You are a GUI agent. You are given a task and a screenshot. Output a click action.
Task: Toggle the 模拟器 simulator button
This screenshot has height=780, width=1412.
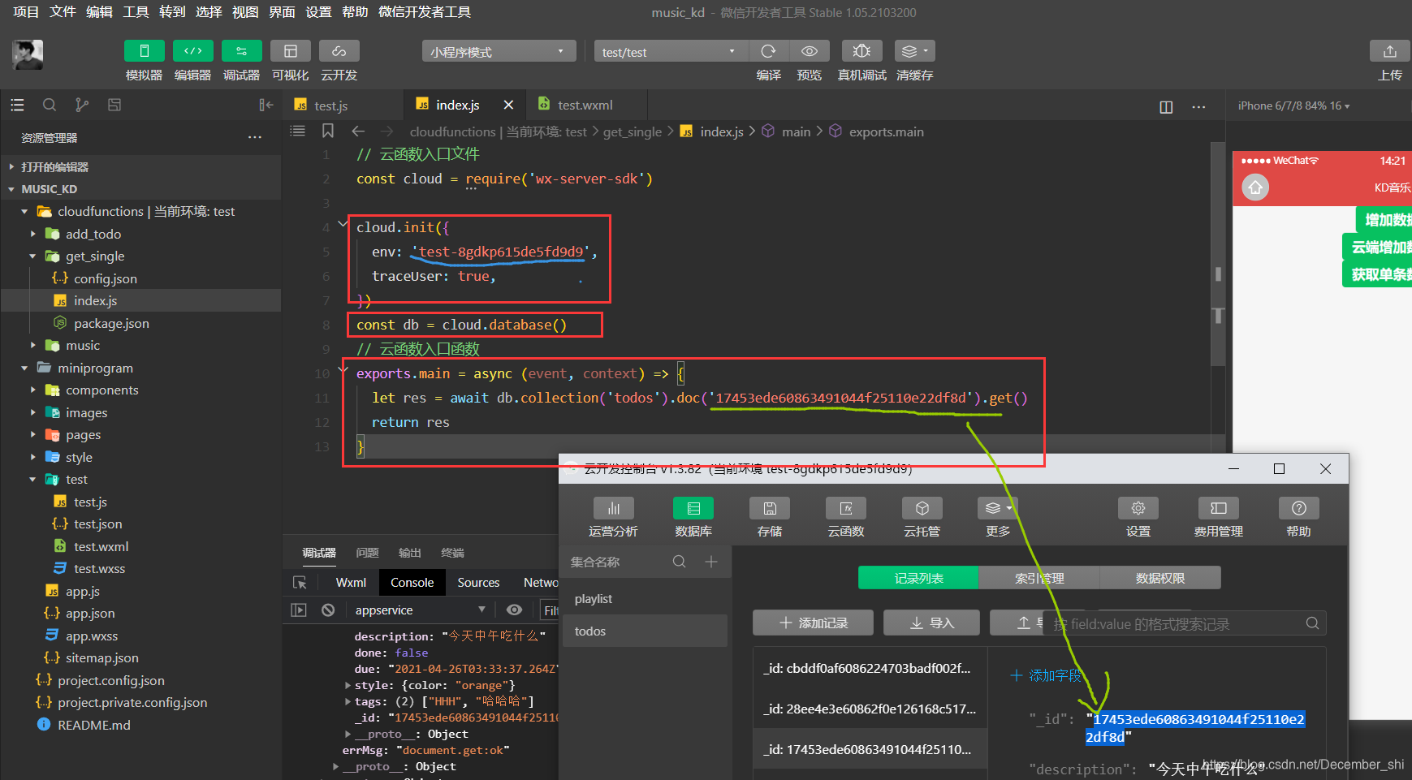coord(145,51)
